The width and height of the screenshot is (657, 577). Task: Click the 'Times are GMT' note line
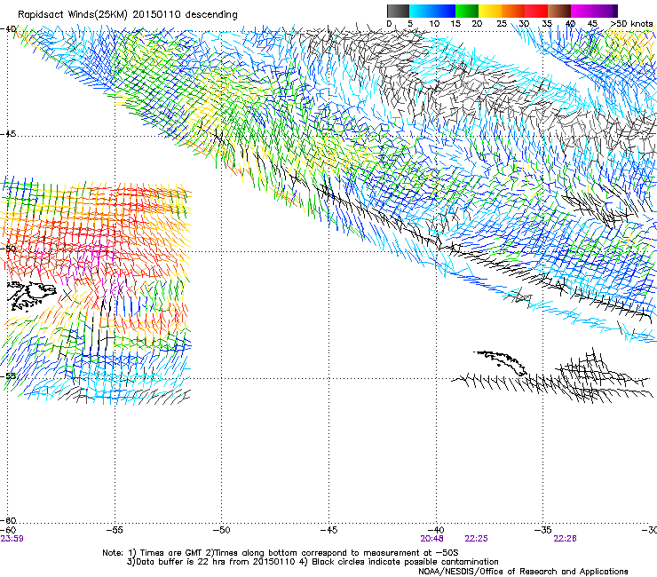click(281, 553)
